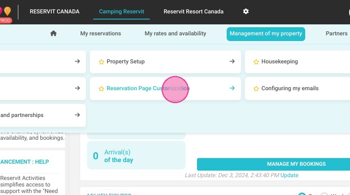Click 'Last Update: Dec 3, 2024' text

pos(232,175)
